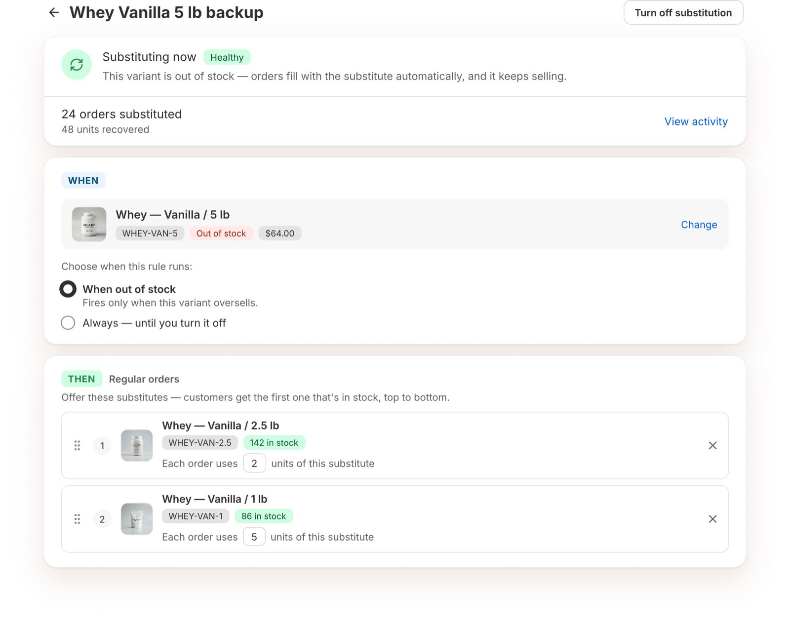Grab drag handle for Vanilla 2.5 lb substitute
Viewport: 790px width, 623px height.
[x=77, y=445]
